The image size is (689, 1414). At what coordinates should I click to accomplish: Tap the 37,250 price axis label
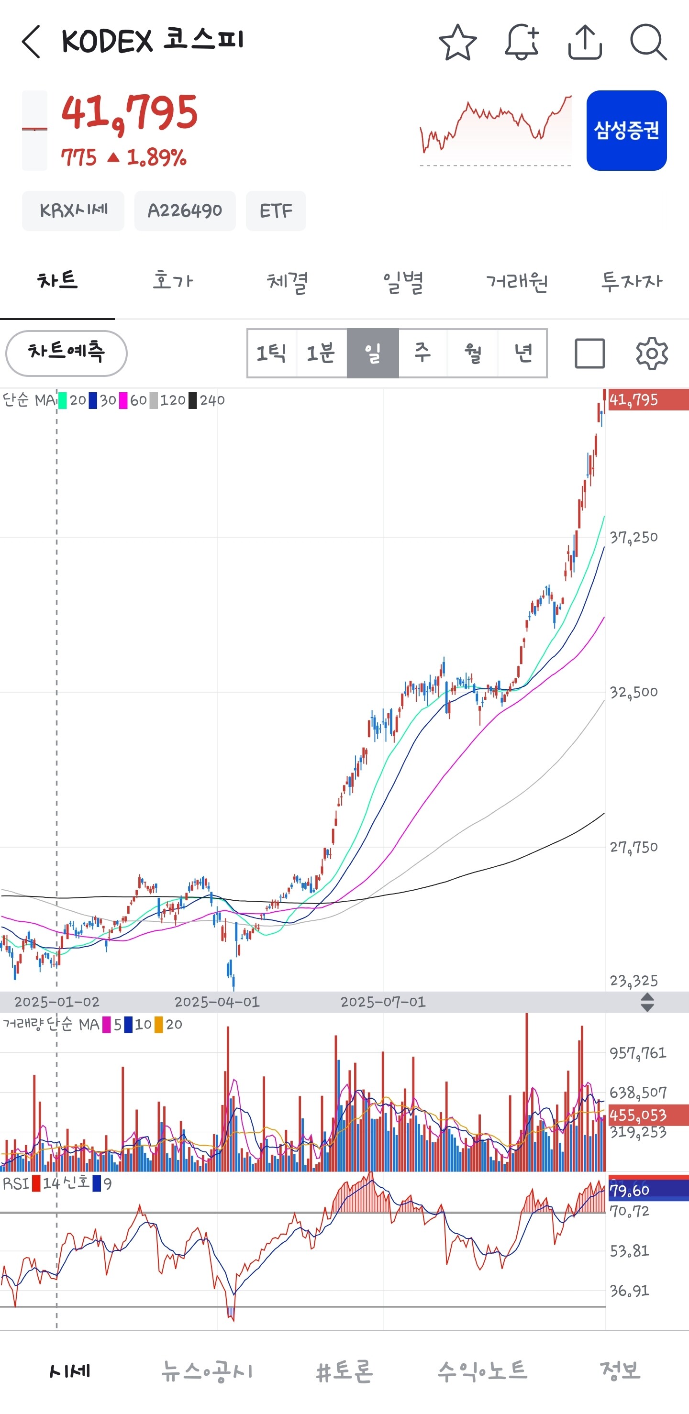[634, 537]
